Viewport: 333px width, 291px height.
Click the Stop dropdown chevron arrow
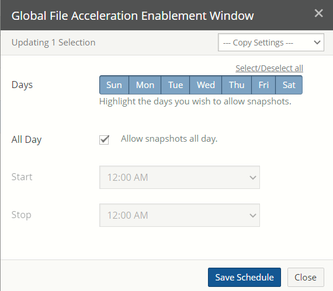[x=253, y=215]
